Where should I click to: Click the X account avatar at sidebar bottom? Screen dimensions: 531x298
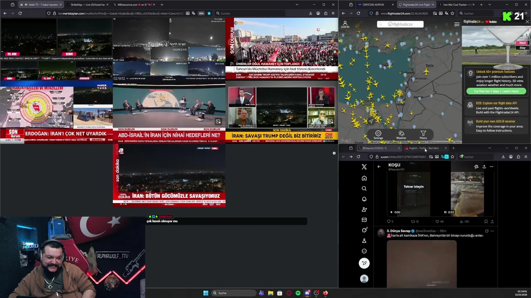[364, 279]
